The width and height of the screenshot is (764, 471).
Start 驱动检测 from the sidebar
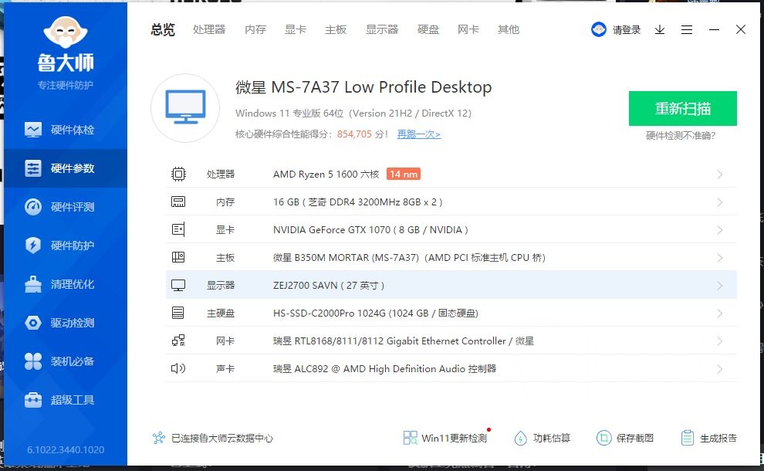pyautogui.click(x=65, y=322)
